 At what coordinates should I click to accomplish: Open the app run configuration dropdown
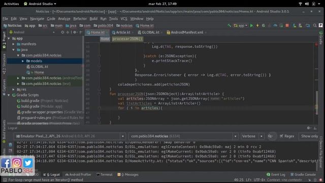(x=240, y=25)
